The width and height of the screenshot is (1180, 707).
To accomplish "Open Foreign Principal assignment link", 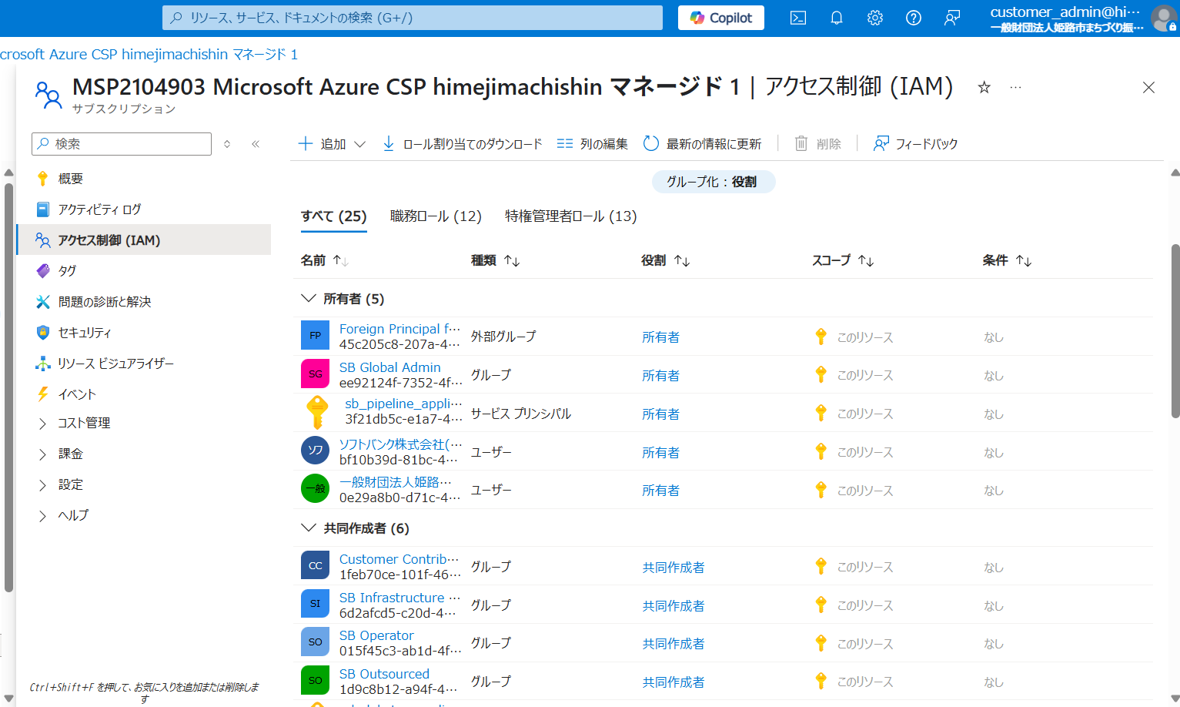I will click(x=399, y=329).
